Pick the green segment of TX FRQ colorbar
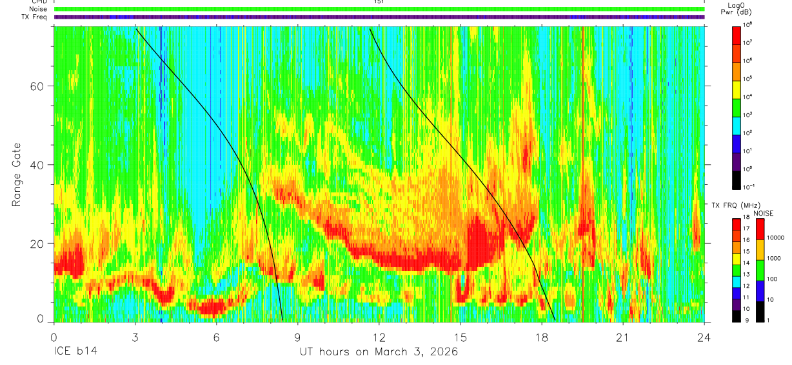 (737, 269)
